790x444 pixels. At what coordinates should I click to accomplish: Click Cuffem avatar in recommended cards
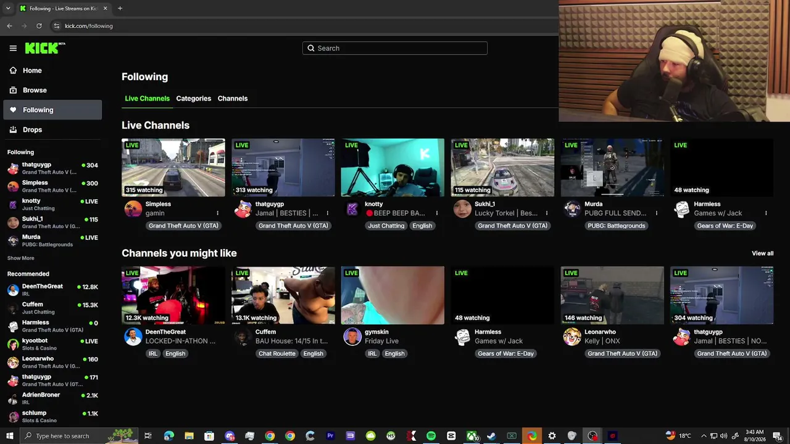click(x=243, y=337)
